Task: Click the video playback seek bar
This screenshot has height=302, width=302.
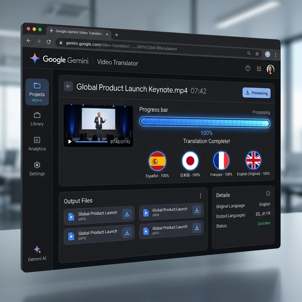Action: click(x=91, y=142)
